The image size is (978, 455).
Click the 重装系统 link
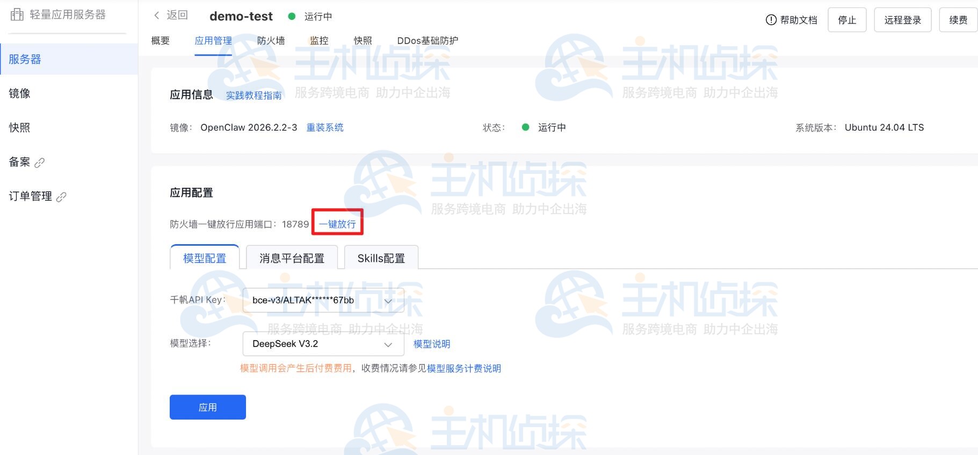[x=325, y=127]
